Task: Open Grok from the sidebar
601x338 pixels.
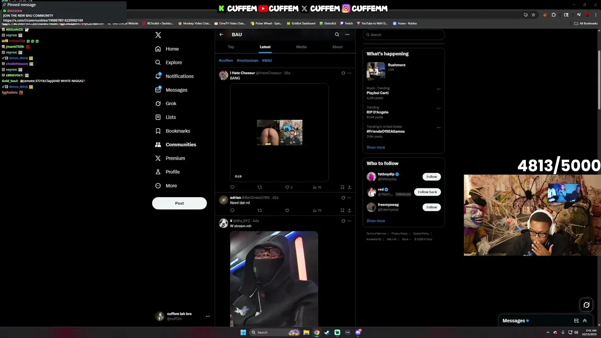Action: tap(166, 103)
